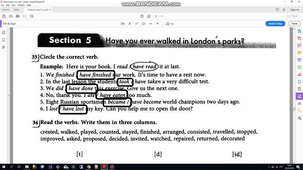
Task: Select the checkmark tool
Action: pyautogui.click(x=137, y=24)
